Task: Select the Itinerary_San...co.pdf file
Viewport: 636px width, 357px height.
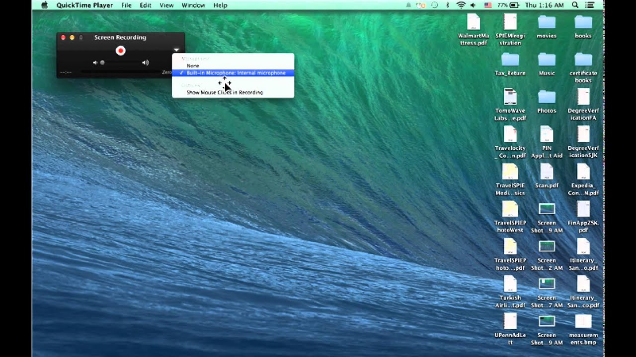Action: [x=583, y=292]
